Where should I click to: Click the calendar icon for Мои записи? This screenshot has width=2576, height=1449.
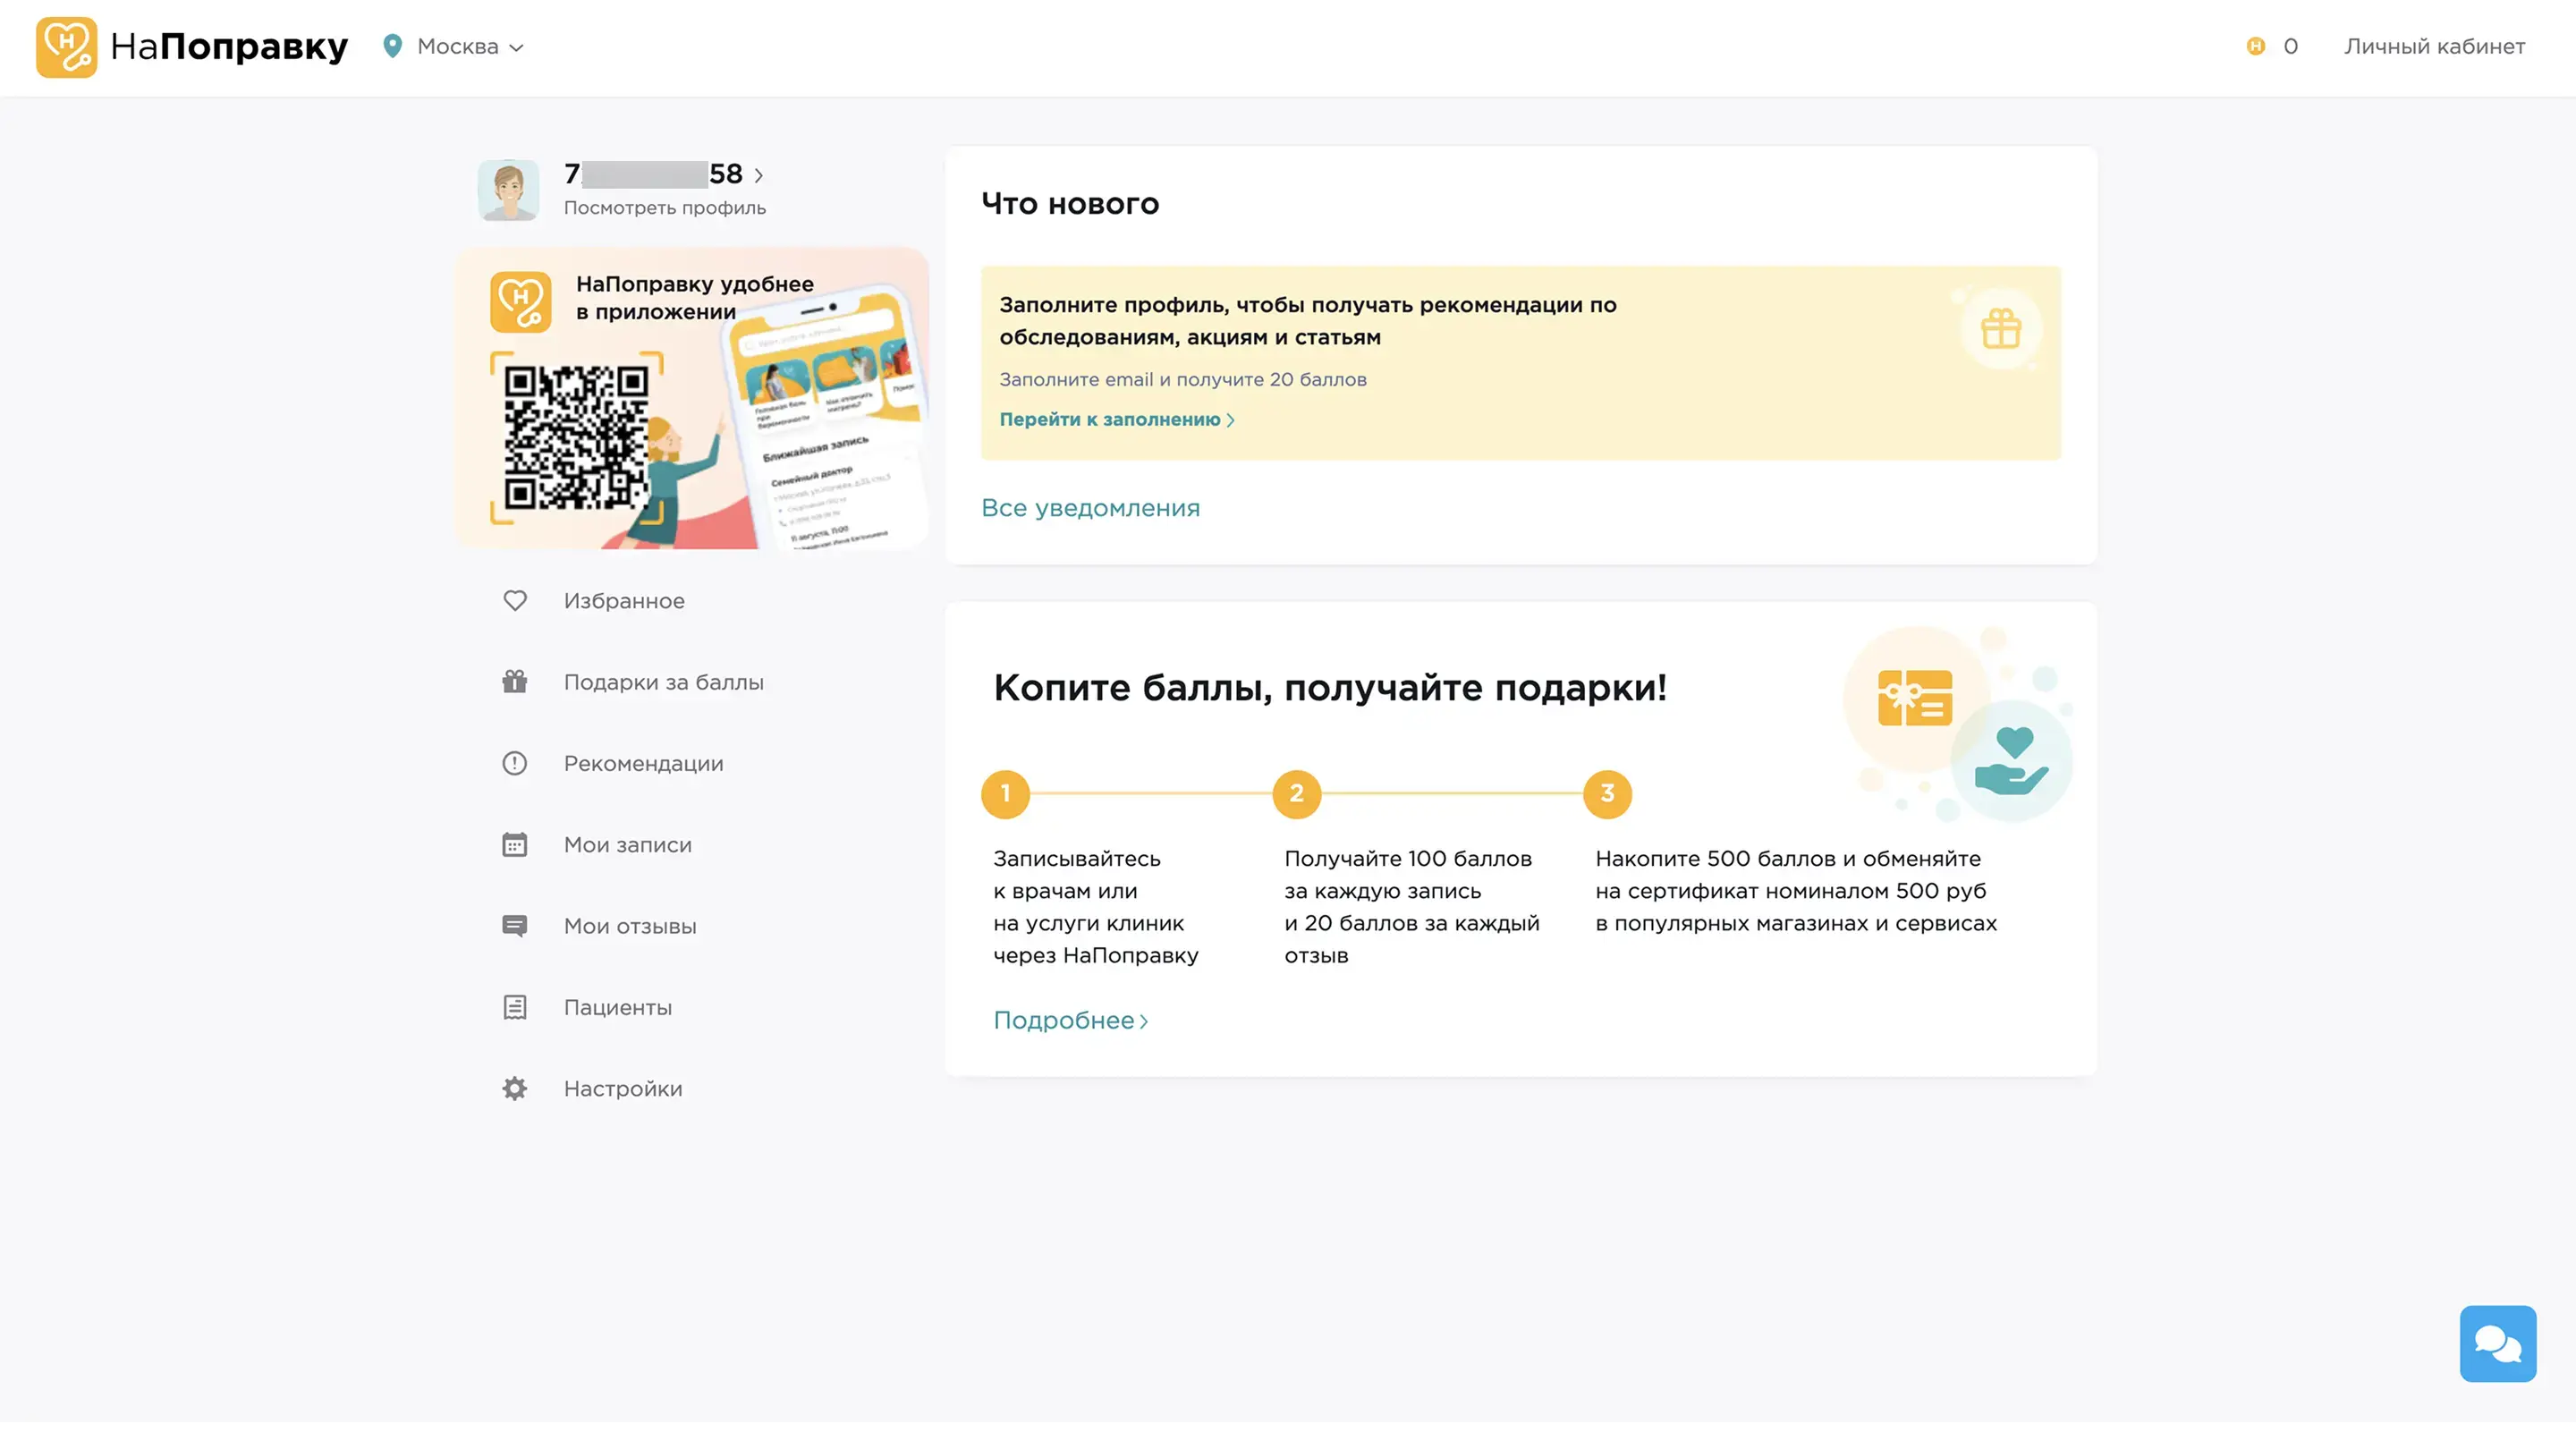coord(514,845)
